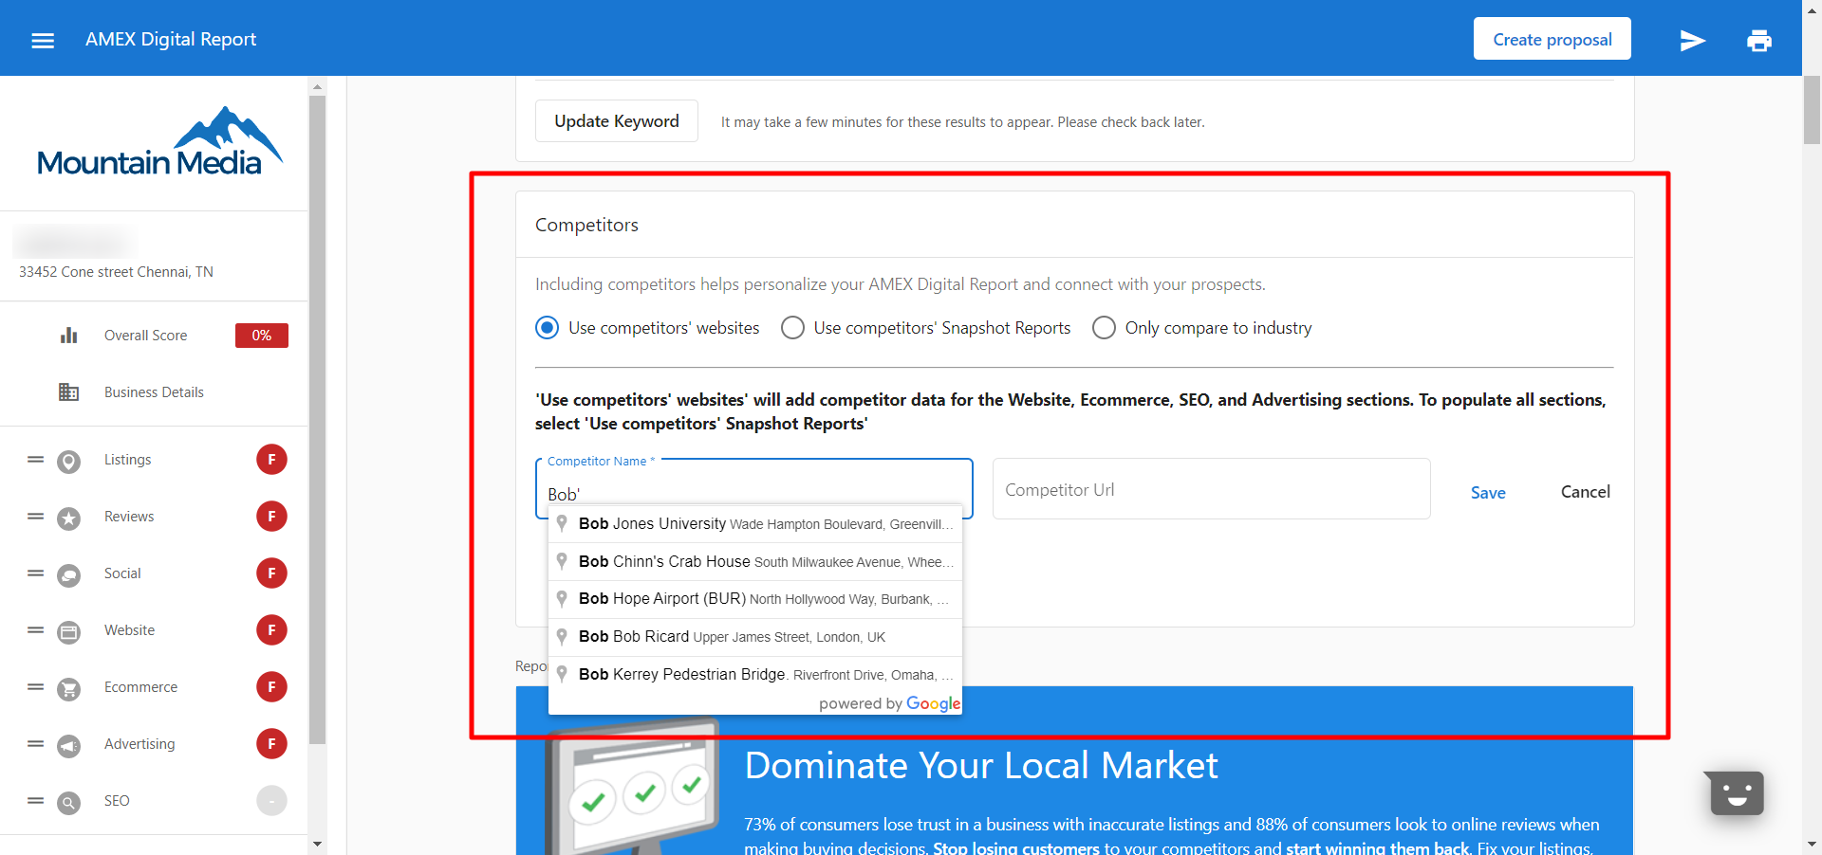This screenshot has height=855, width=1822.
Task: Click the Social chat bubble icon
Action: [68, 575]
